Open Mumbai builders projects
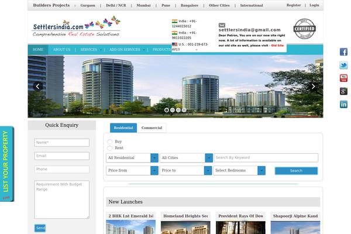Screen dimensions: 351x234 coord(143,5)
